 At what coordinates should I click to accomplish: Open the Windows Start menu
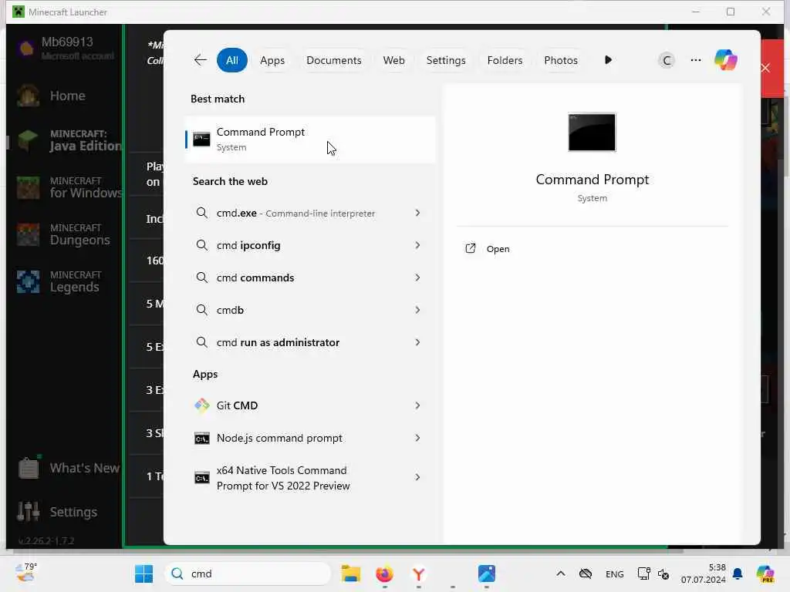(143, 573)
